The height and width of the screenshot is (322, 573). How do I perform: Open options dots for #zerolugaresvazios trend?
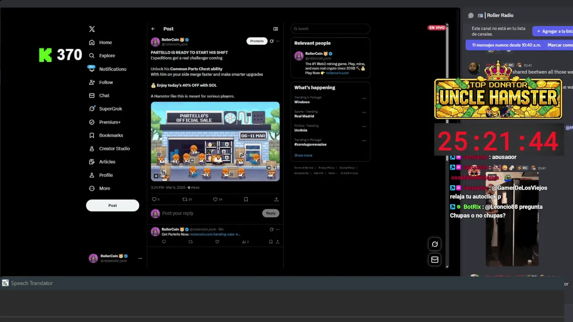364,141
